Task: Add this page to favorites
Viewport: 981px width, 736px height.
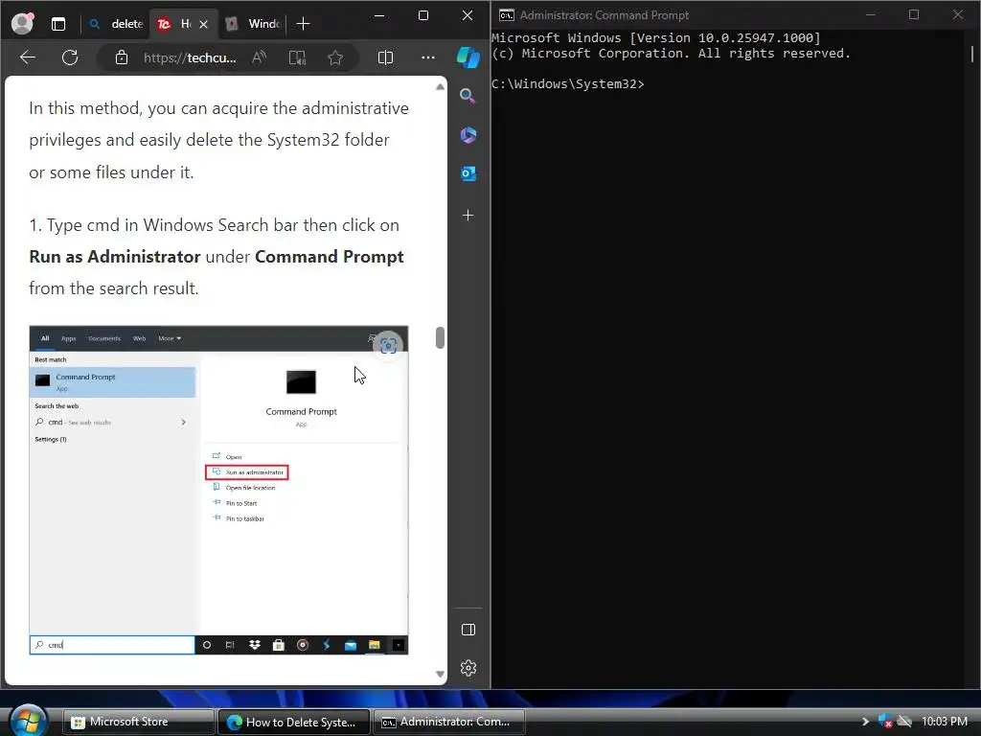Action: 335,57
